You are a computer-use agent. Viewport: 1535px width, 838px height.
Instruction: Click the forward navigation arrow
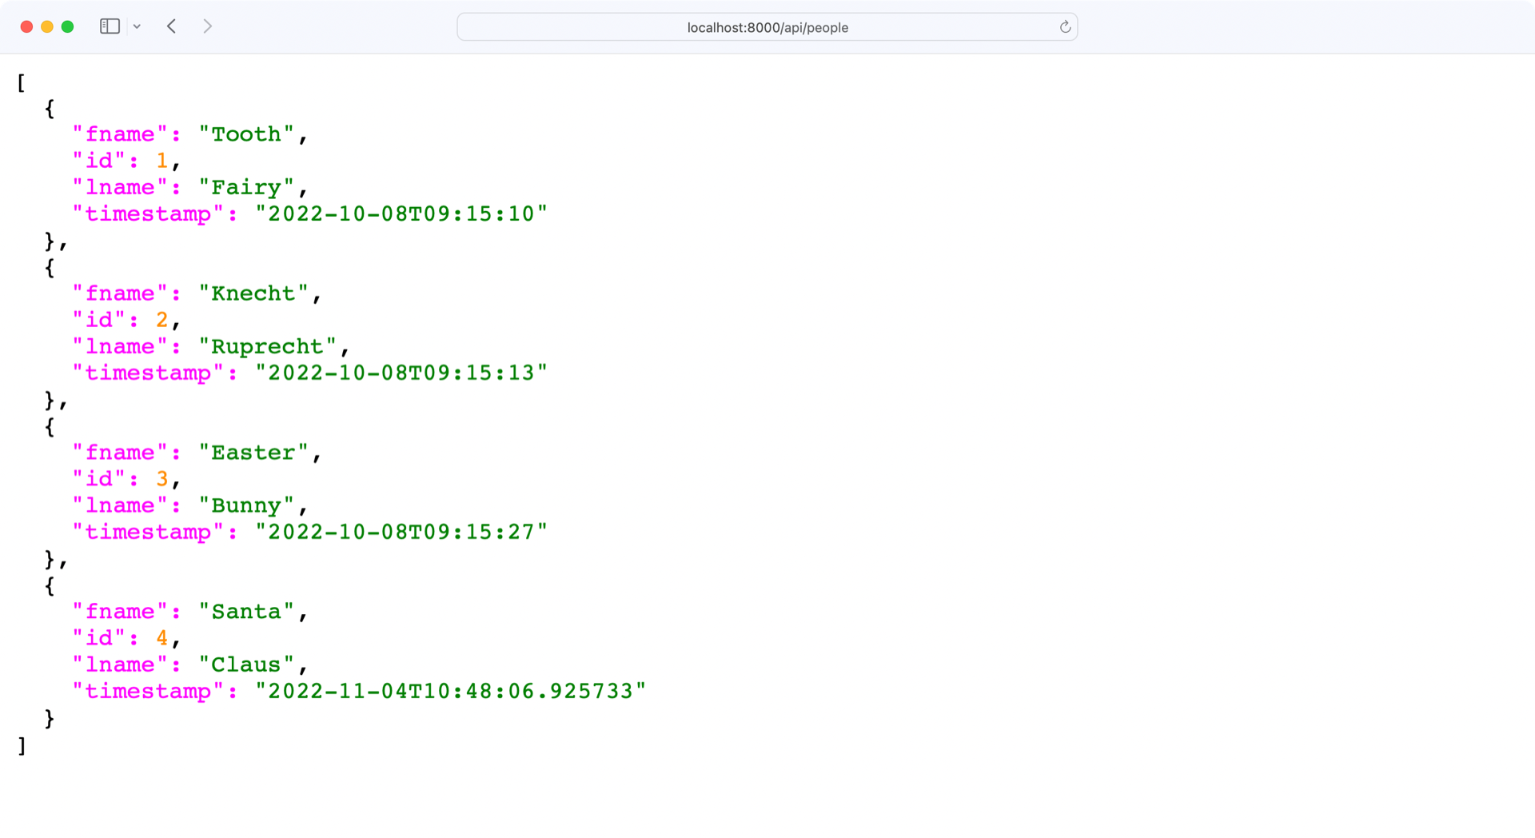coord(207,26)
